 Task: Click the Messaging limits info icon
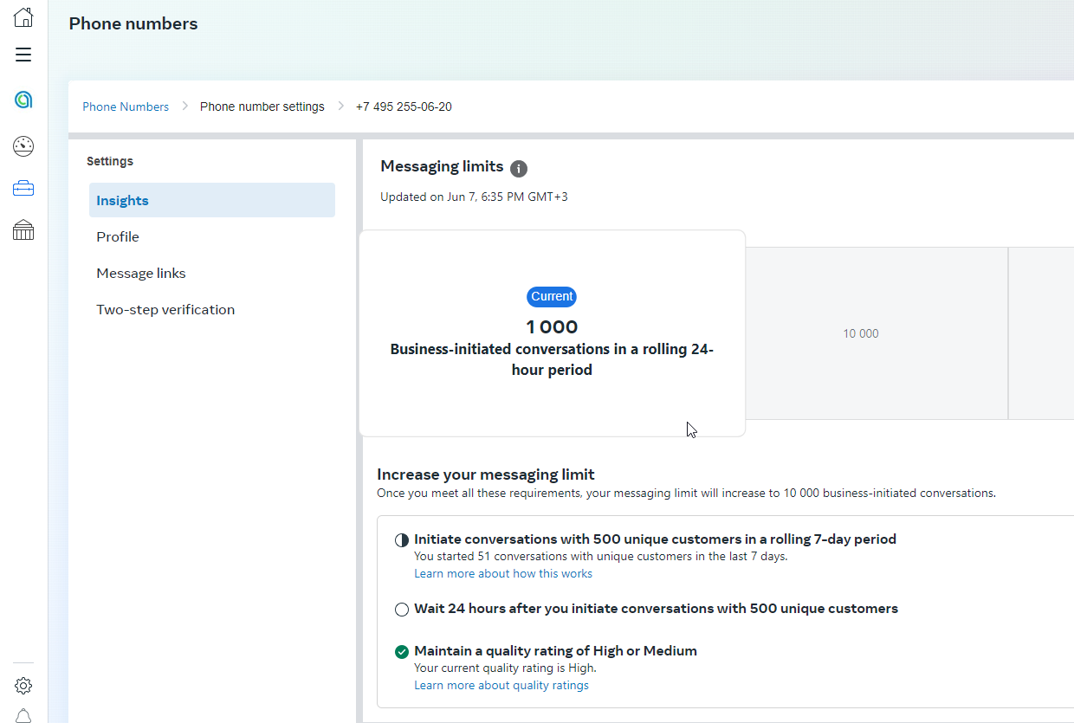[x=519, y=169]
